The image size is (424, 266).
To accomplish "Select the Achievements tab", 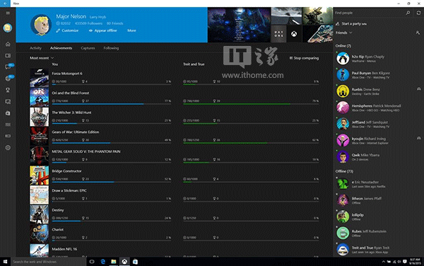I will [61, 48].
